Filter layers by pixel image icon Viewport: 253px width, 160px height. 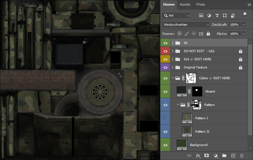coord(201,16)
